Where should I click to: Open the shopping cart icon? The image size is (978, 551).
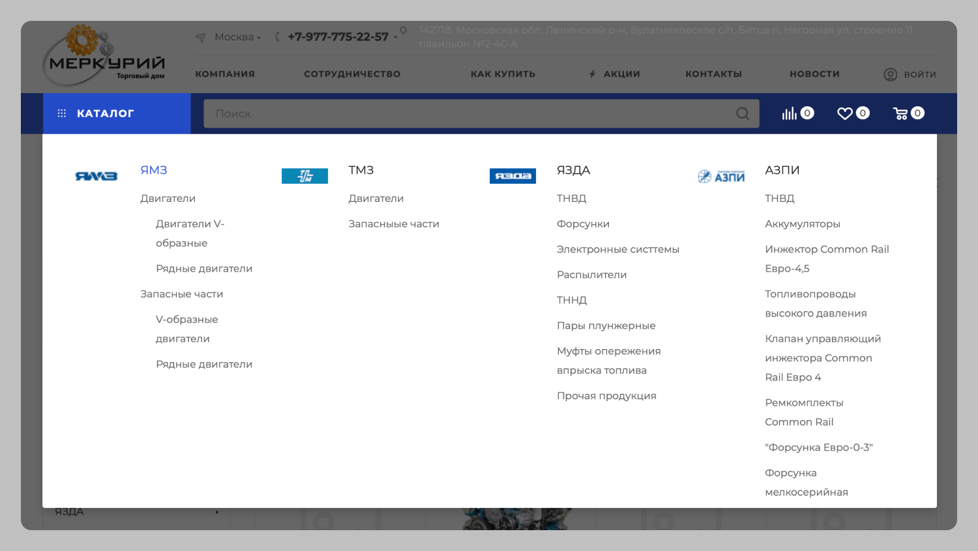pos(900,113)
